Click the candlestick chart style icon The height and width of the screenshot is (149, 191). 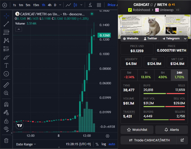[x=75, y=5]
